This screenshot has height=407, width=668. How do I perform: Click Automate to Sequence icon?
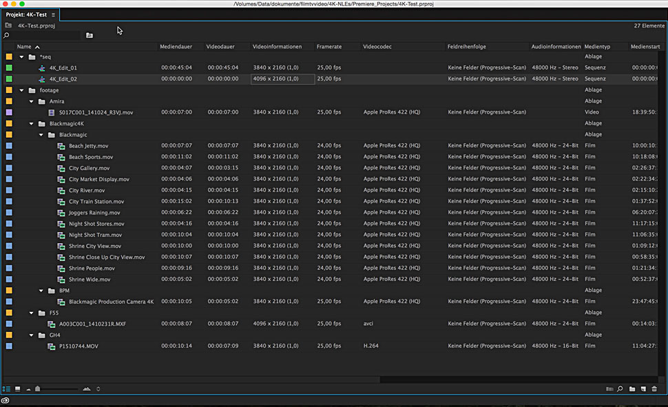(x=609, y=389)
